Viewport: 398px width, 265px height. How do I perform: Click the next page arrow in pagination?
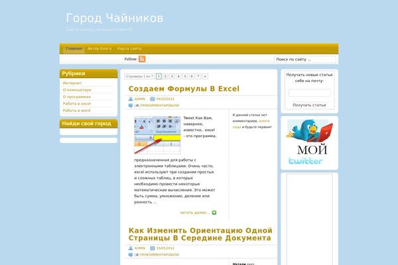pyautogui.click(x=205, y=76)
